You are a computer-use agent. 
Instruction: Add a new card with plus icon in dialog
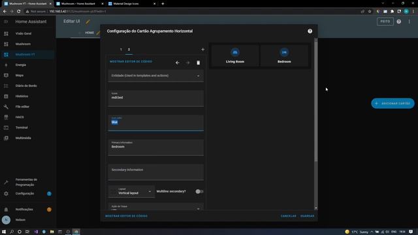202,50
